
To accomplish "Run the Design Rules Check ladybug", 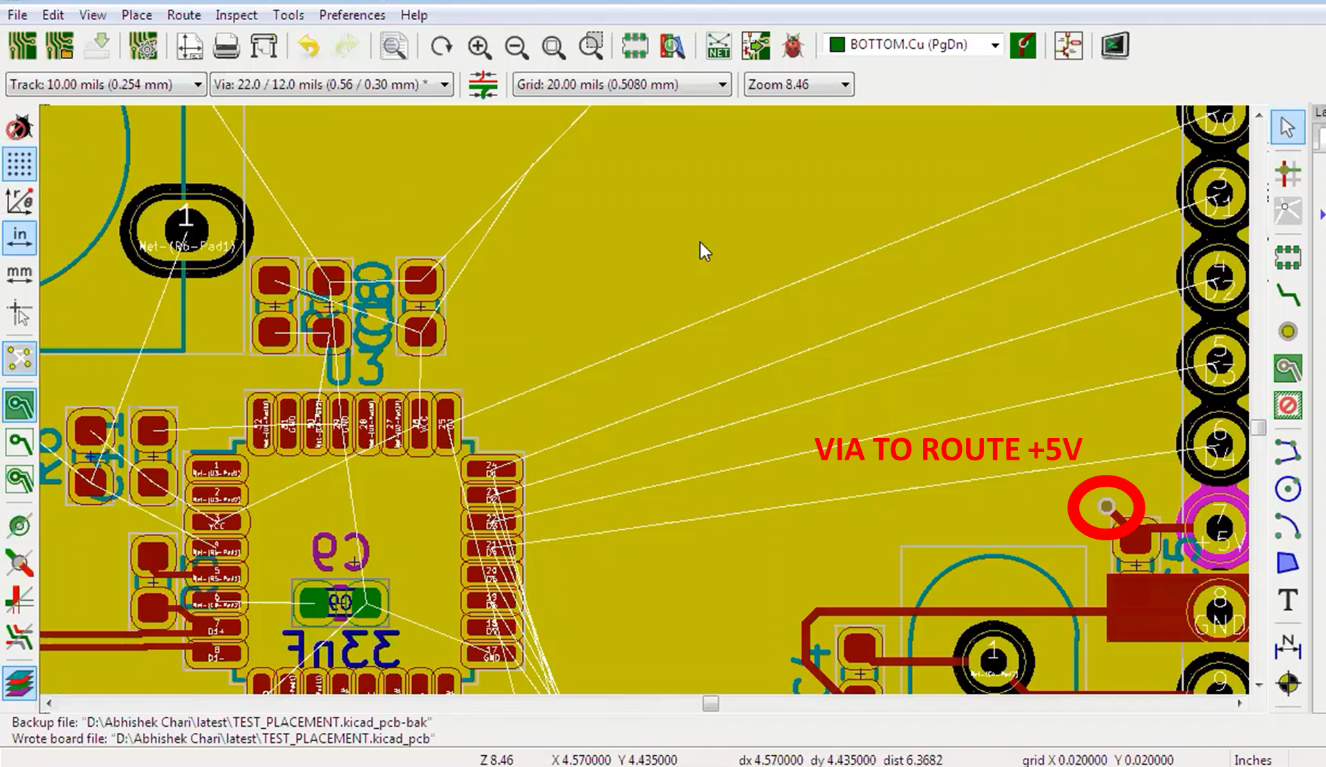I will [793, 46].
